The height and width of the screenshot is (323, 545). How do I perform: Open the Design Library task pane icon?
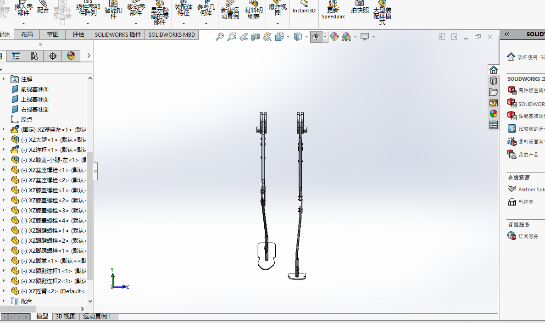point(494,81)
